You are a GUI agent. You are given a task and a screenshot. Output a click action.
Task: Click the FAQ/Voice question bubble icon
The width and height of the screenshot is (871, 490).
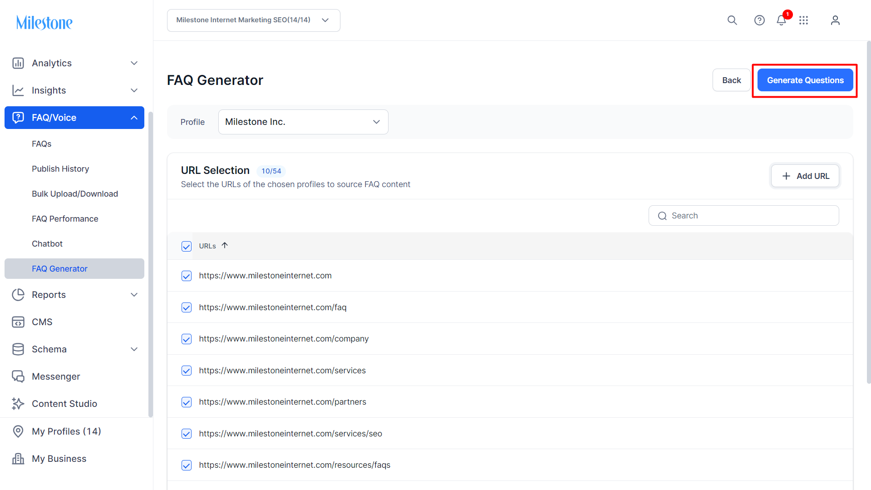click(x=18, y=118)
